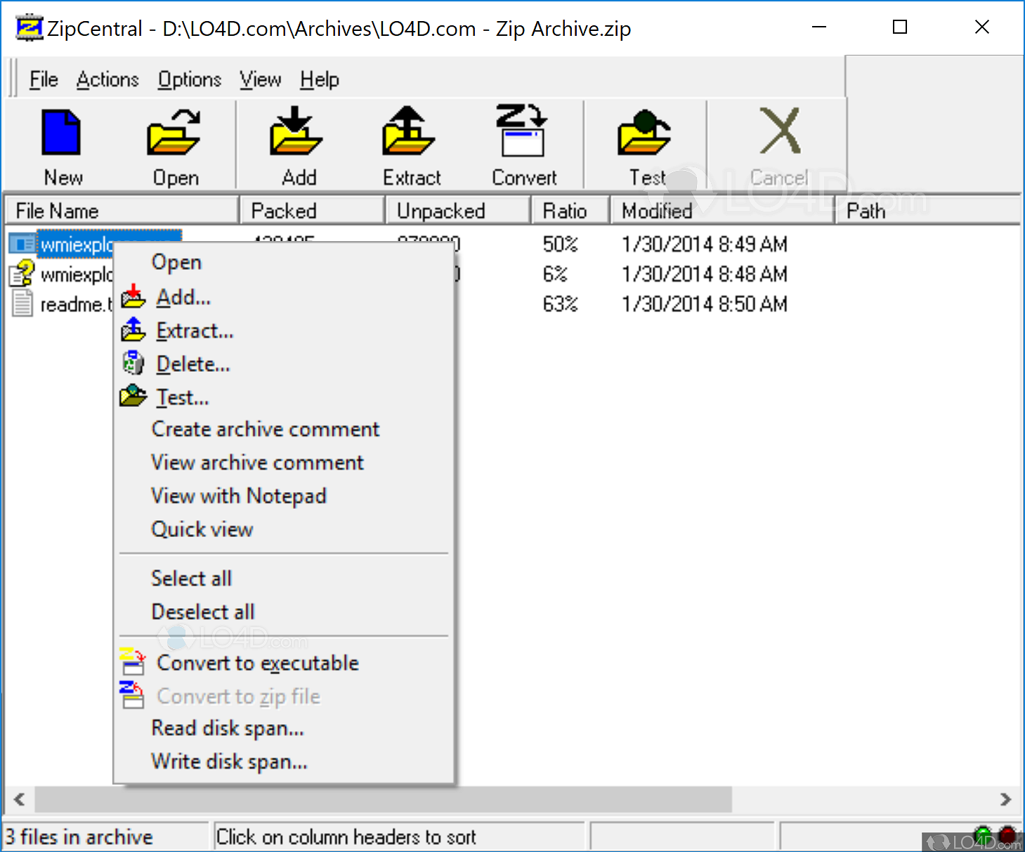Click the Extract toolbar icon
The width and height of the screenshot is (1025, 852).
pos(409,131)
